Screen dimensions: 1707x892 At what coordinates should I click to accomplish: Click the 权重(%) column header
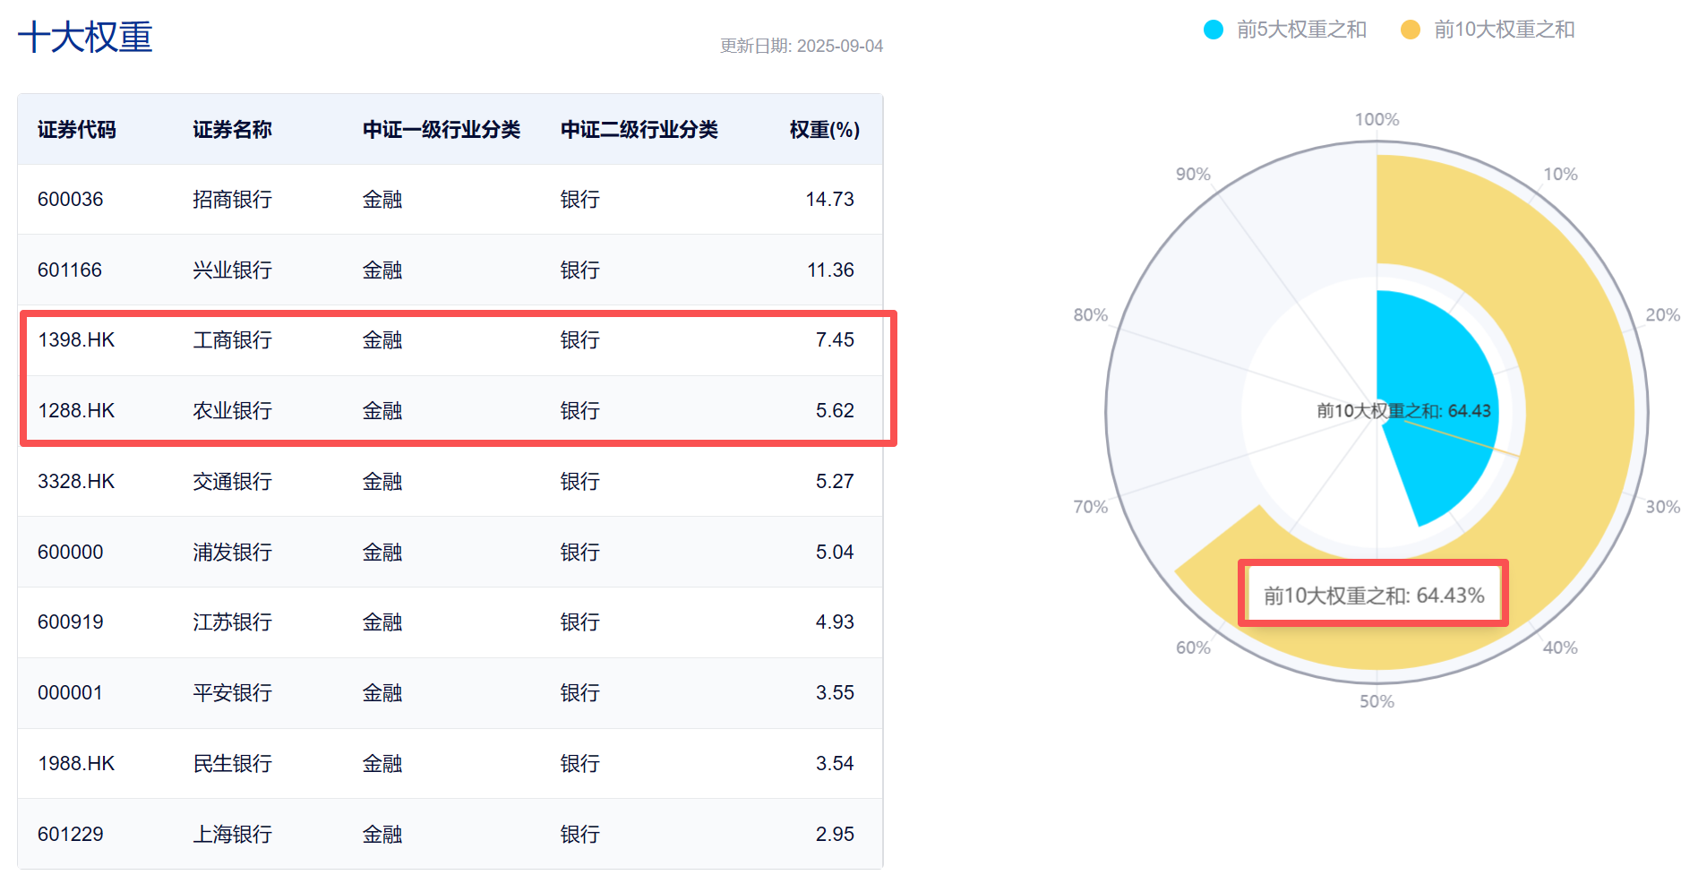tap(824, 130)
